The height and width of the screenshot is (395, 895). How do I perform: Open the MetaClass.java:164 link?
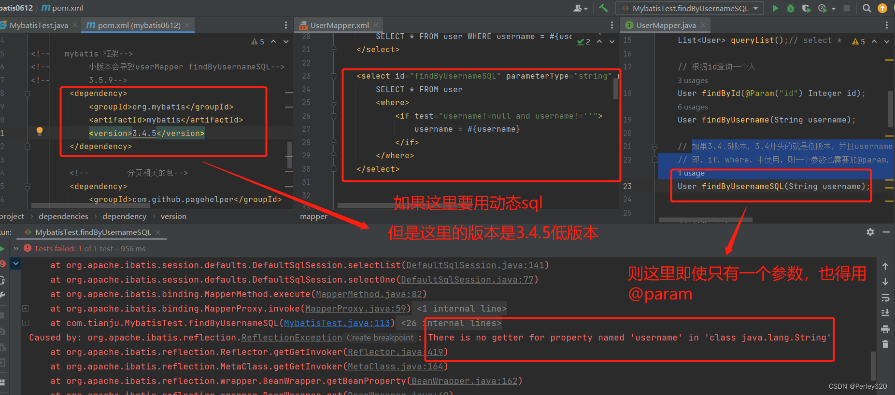pyautogui.click(x=395, y=367)
